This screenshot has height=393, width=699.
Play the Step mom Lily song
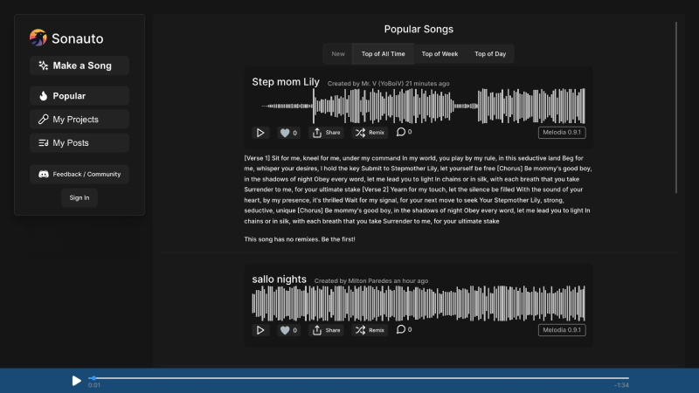point(260,133)
